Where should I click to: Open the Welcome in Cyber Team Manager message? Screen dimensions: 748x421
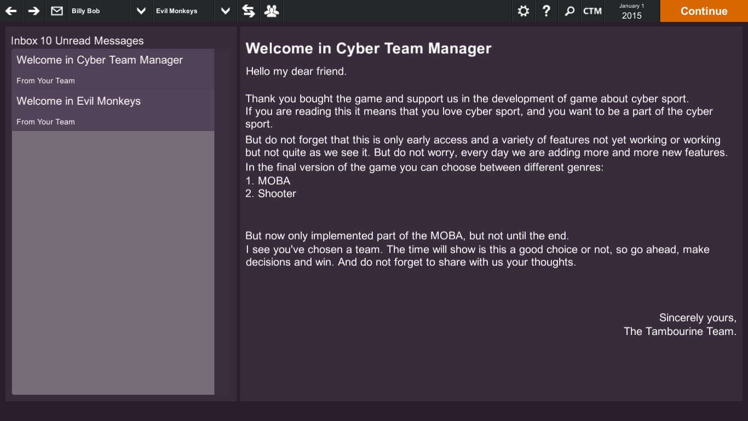click(x=99, y=60)
